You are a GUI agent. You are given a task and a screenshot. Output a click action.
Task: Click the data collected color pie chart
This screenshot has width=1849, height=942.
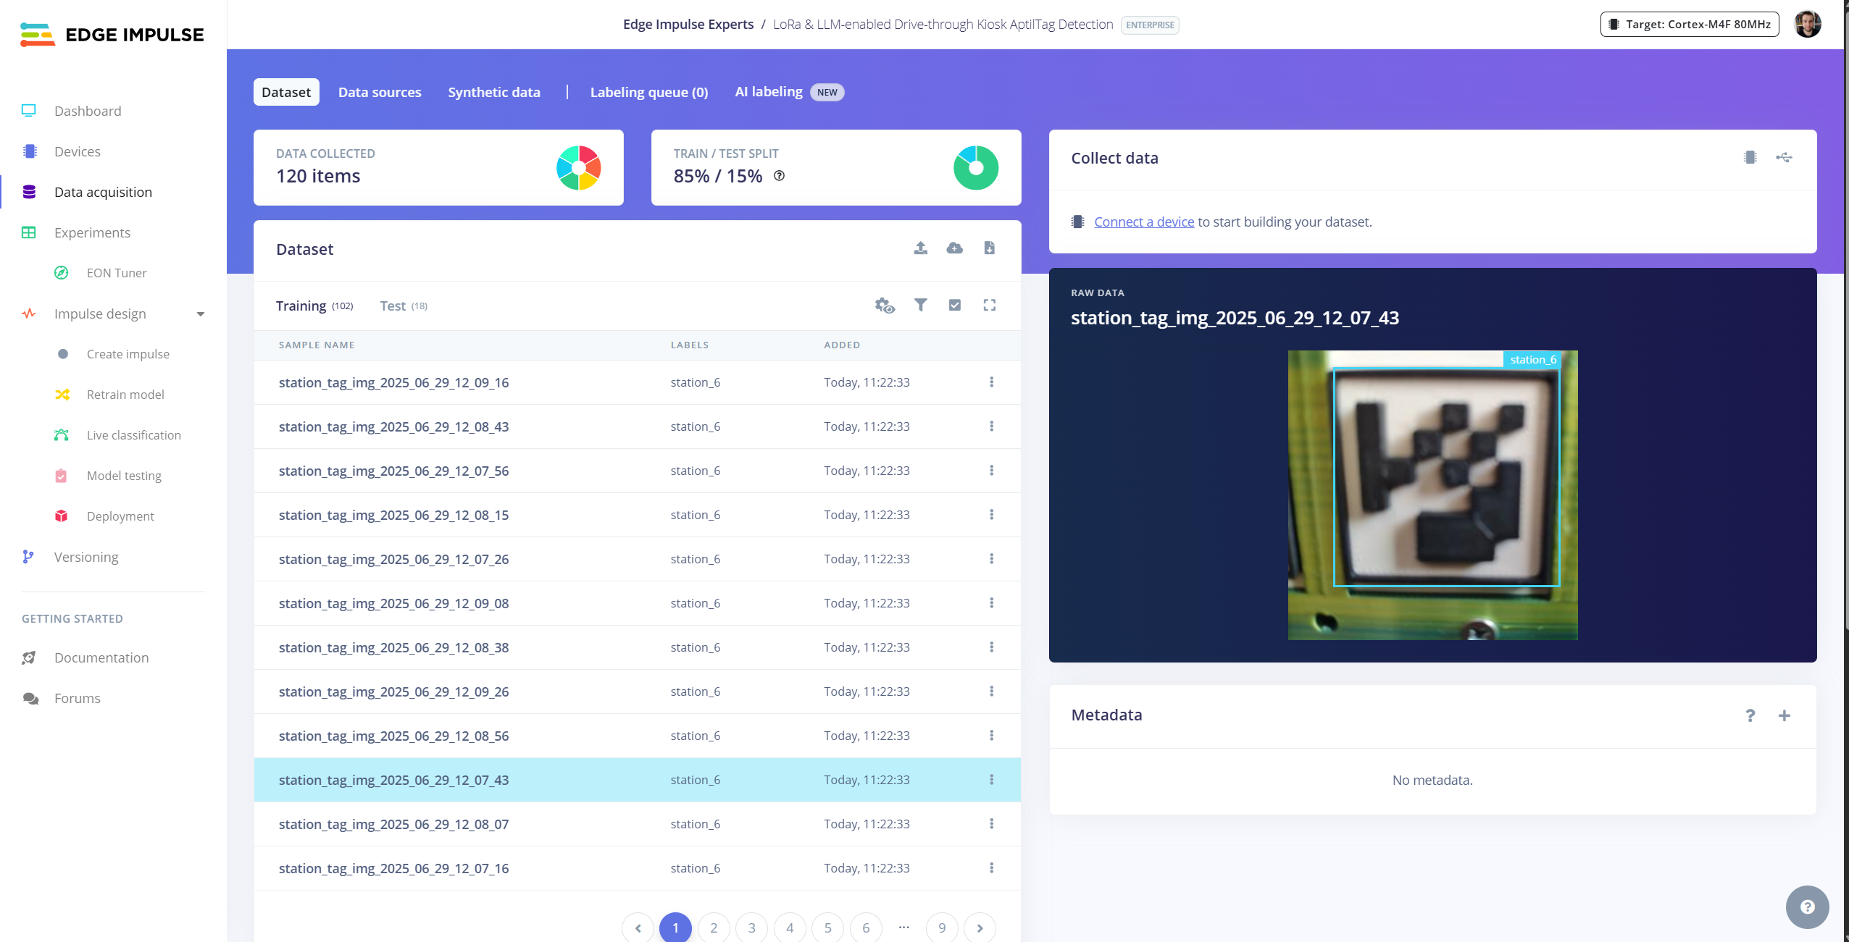pos(578,167)
